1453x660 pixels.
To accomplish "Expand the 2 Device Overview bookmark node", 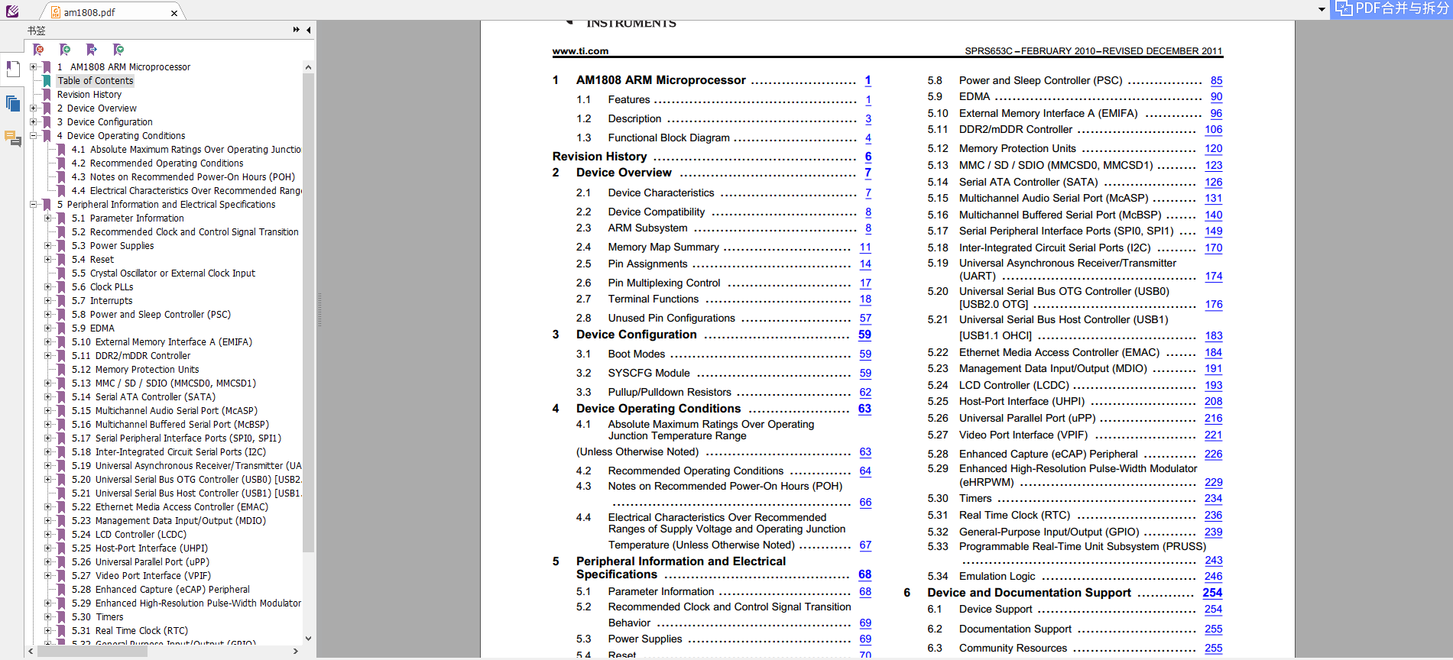I will pyautogui.click(x=33, y=108).
